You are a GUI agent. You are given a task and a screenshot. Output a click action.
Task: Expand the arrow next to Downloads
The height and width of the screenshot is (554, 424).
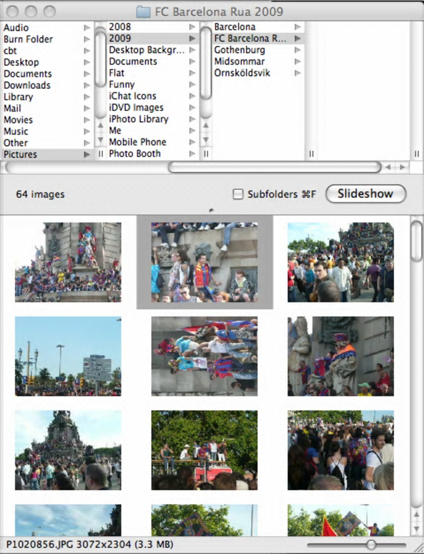tap(87, 85)
